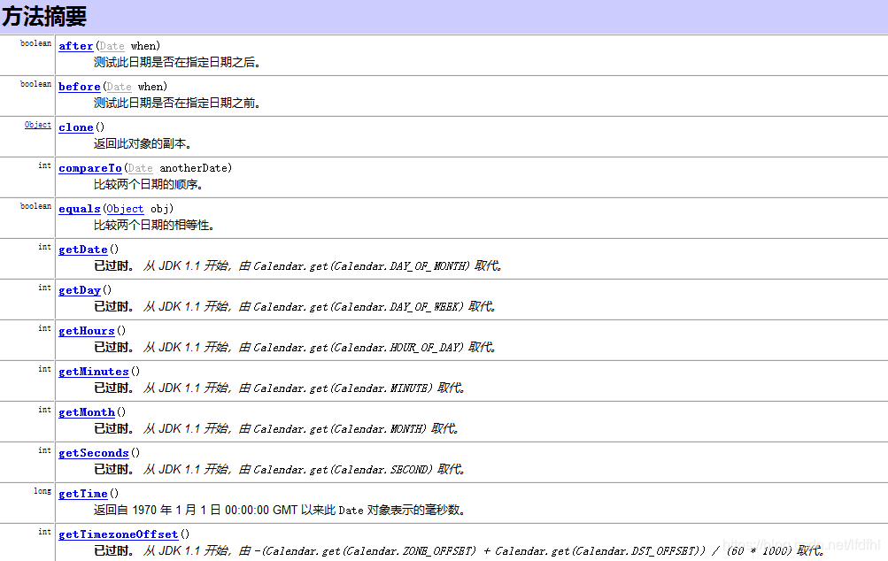
Task: Open the compareTo method documentation
Action: (x=89, y=167)
